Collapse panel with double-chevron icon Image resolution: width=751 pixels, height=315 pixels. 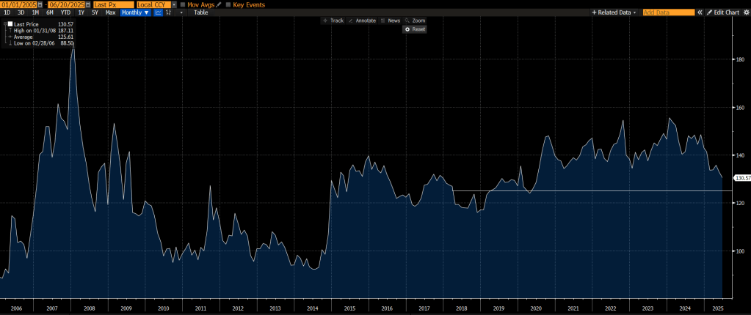click(x=700, y=12)
